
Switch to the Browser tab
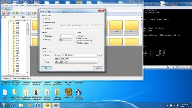click(x=7, y=9)
